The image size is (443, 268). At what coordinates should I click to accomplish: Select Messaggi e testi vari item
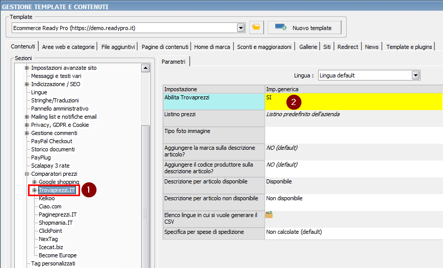pos(56,76)
